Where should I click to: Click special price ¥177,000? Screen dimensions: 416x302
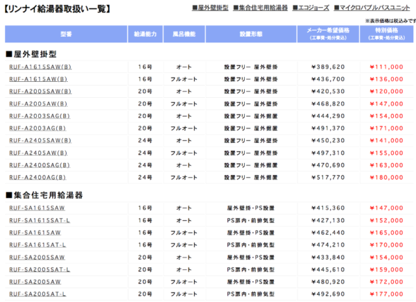[x=387, y=294]
